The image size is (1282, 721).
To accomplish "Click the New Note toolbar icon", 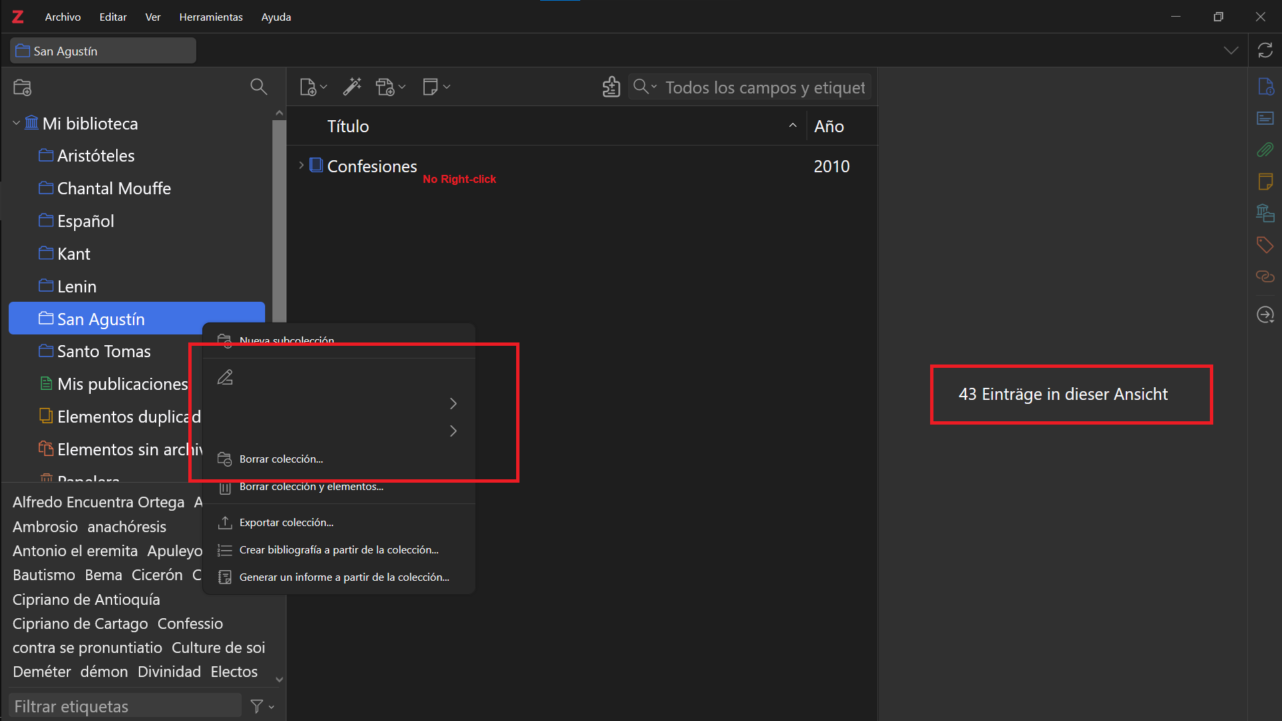I will [x=431, y=87].
